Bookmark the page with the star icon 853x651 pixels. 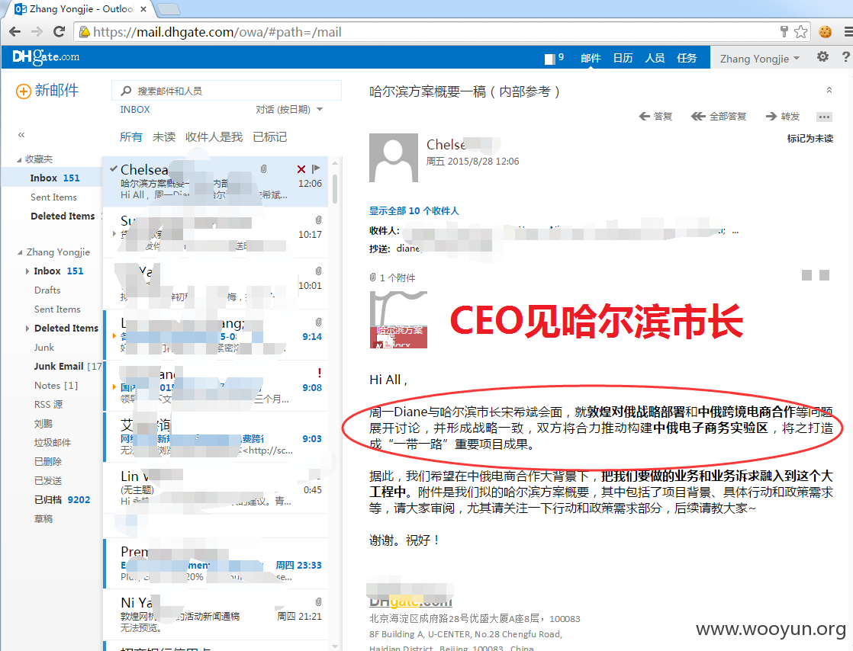click(x=800, y=31)
